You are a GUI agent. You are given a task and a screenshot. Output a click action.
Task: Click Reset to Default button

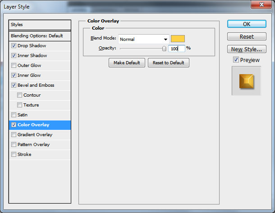pyautogui.click(x=169, y=62)
